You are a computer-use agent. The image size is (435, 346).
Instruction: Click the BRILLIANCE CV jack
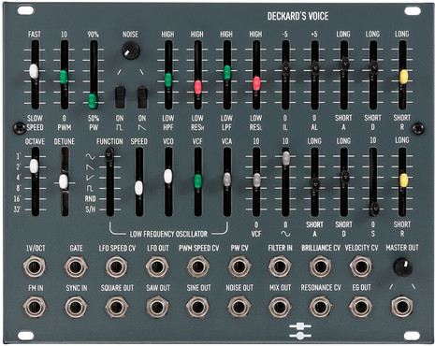point(321,267)
